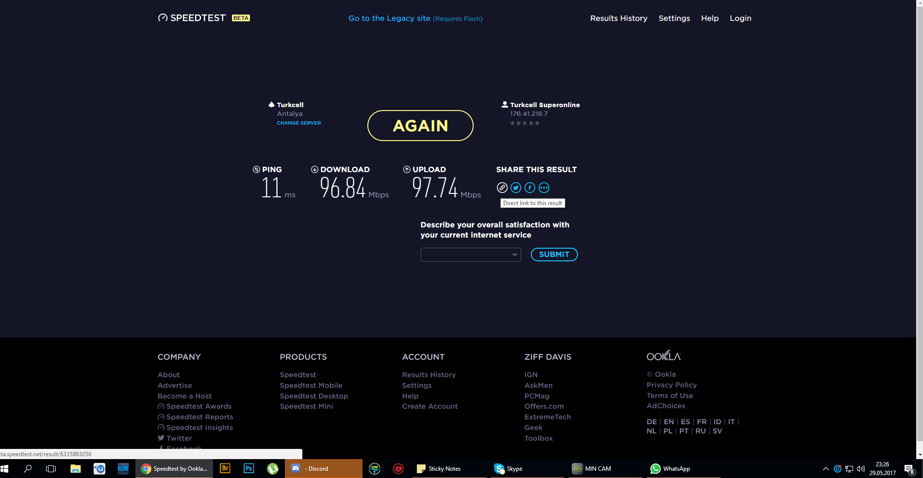
Task: Switch to WhatsApp taskbar window
Action: [684, 469]
